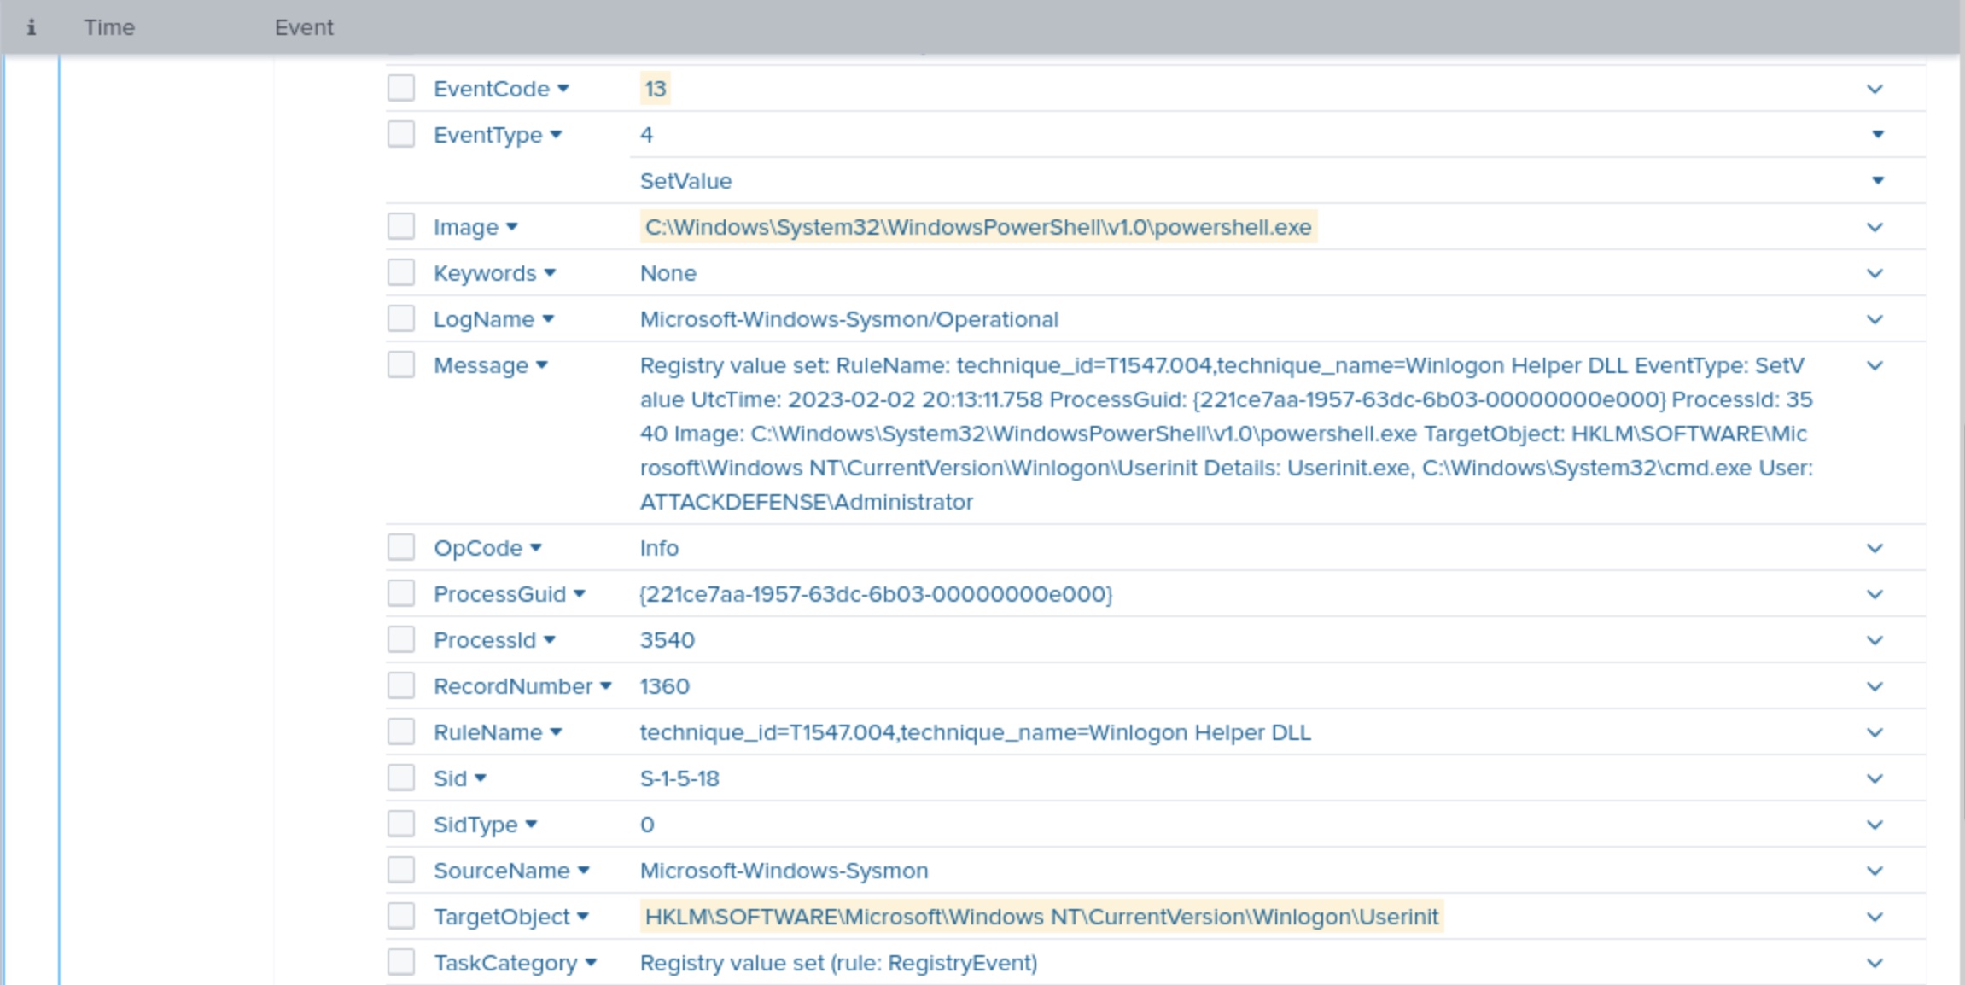Expand actions chevron in the TaskCategory row
This screenshot has width=1965, height=985.
[1875, 963]
